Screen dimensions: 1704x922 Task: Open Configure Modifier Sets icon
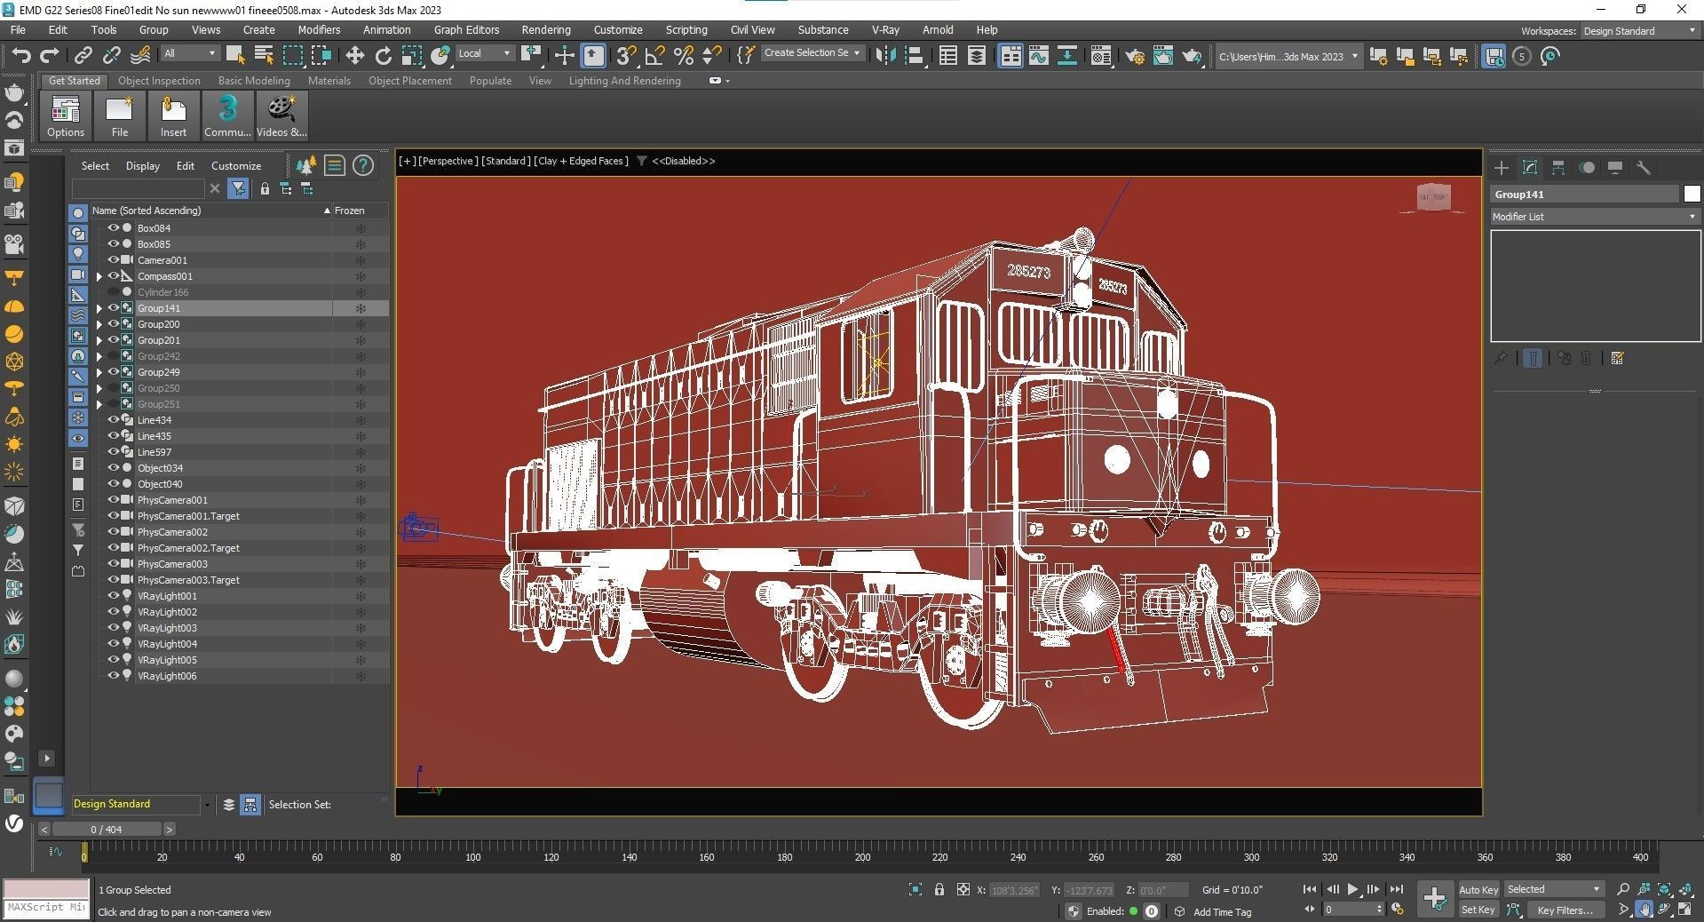[1617, 359]
